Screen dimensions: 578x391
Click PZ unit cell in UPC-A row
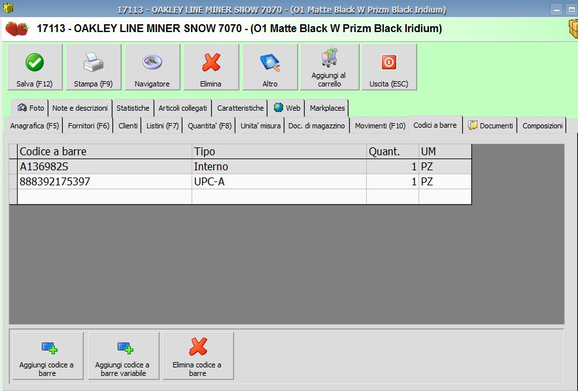445,181
